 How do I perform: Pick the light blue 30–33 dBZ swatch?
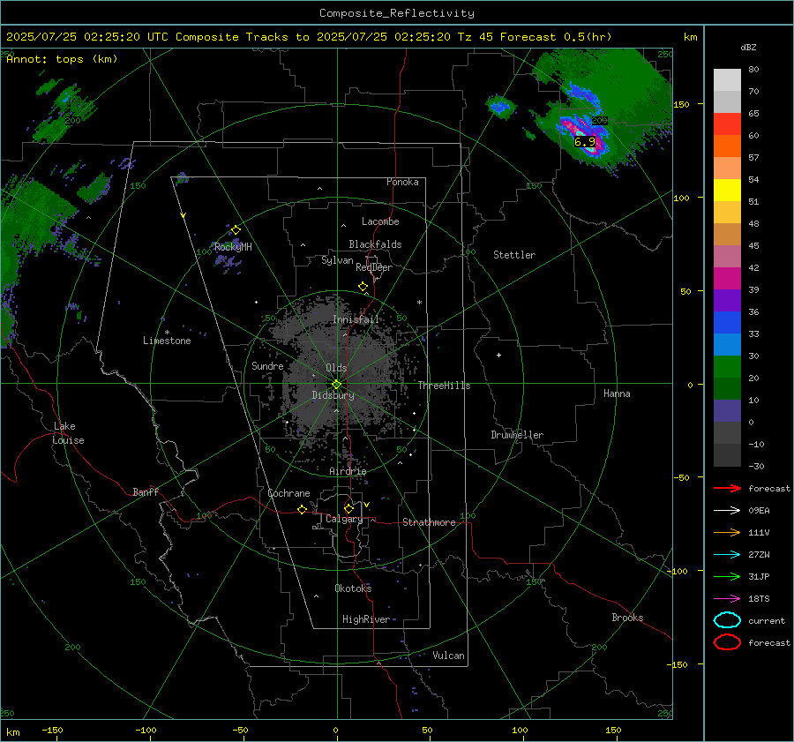click(727, 344)
